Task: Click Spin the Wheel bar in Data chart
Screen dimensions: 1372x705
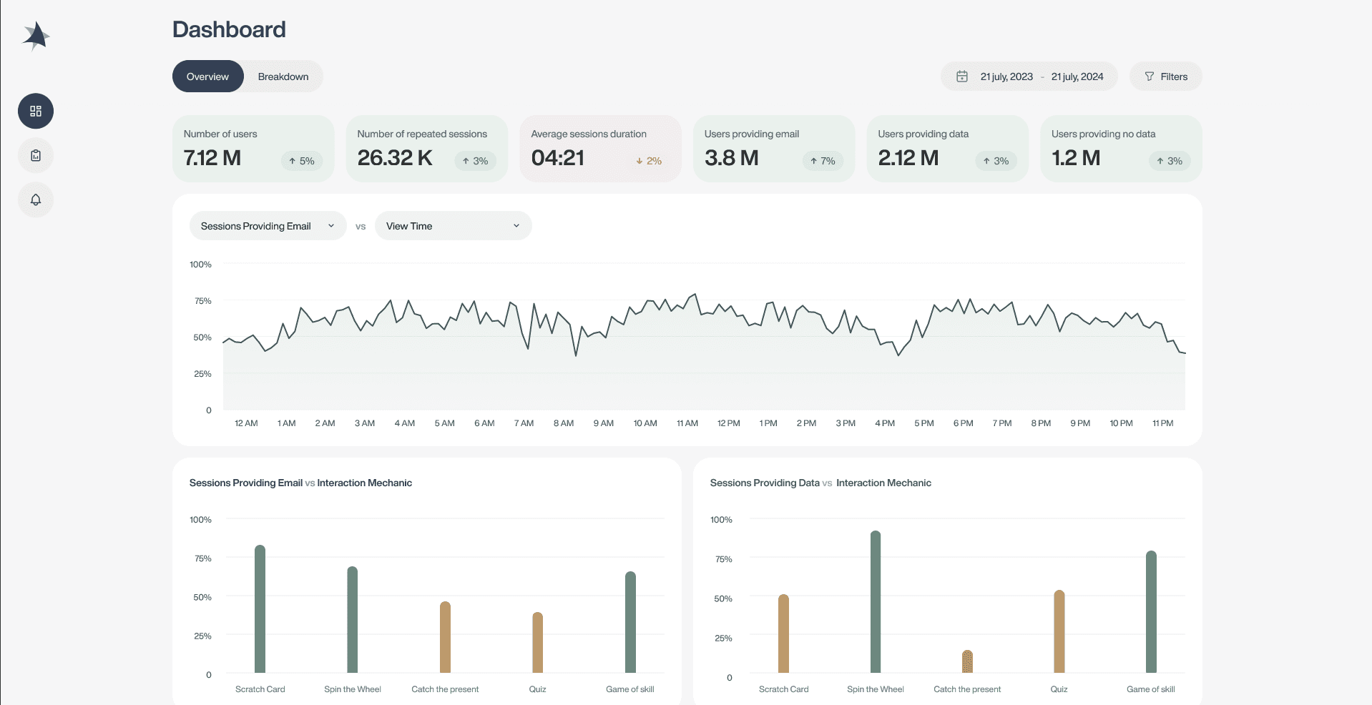Action: (876, 602)
